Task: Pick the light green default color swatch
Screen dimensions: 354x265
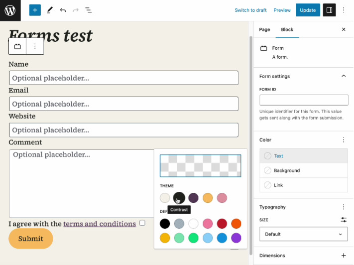Action: [179, 238]
